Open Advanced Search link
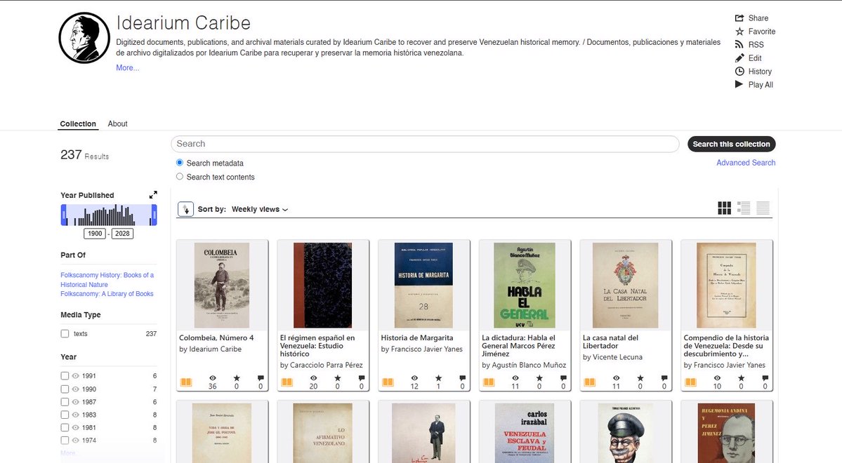The height and width of the screenshot is (463, 842). click(x=746, y=163)
